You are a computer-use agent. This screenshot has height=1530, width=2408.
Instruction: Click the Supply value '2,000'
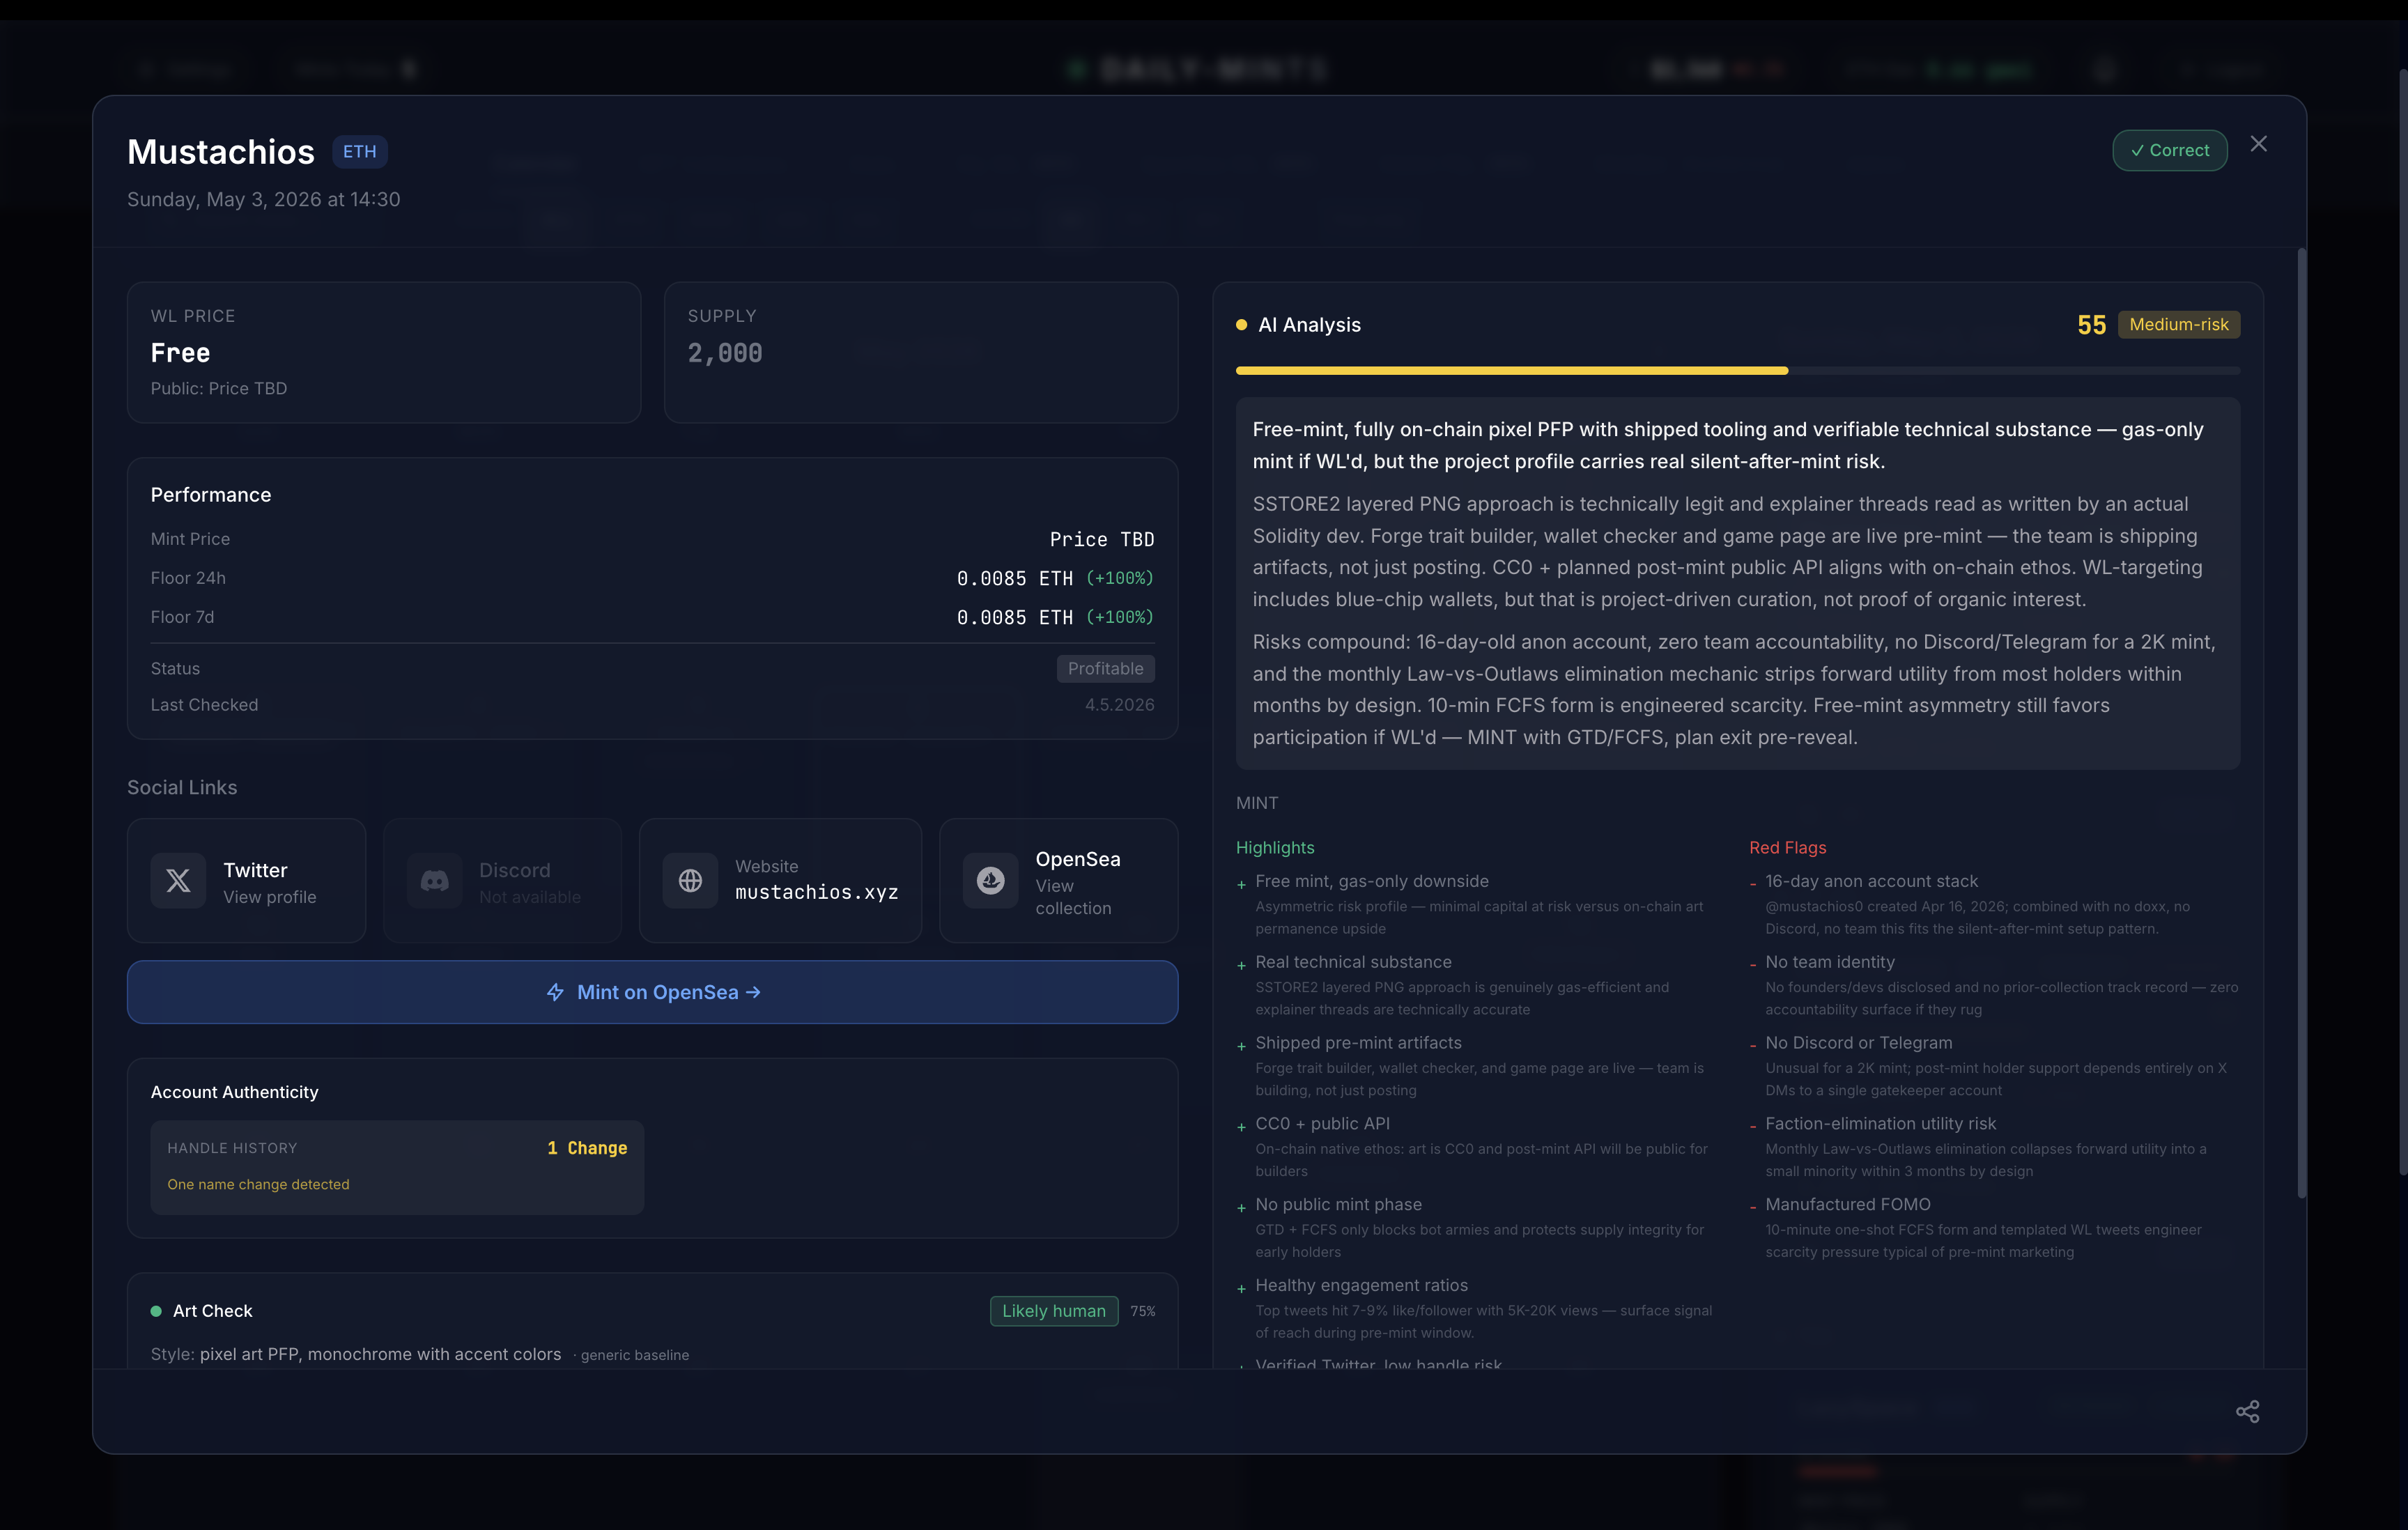725,353
